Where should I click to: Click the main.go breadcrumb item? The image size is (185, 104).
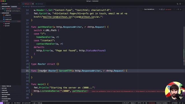(26, 7)
